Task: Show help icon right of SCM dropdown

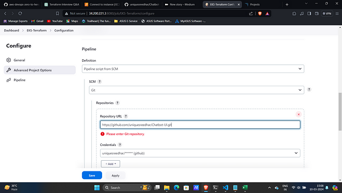Action: click(x=309, y=89)
